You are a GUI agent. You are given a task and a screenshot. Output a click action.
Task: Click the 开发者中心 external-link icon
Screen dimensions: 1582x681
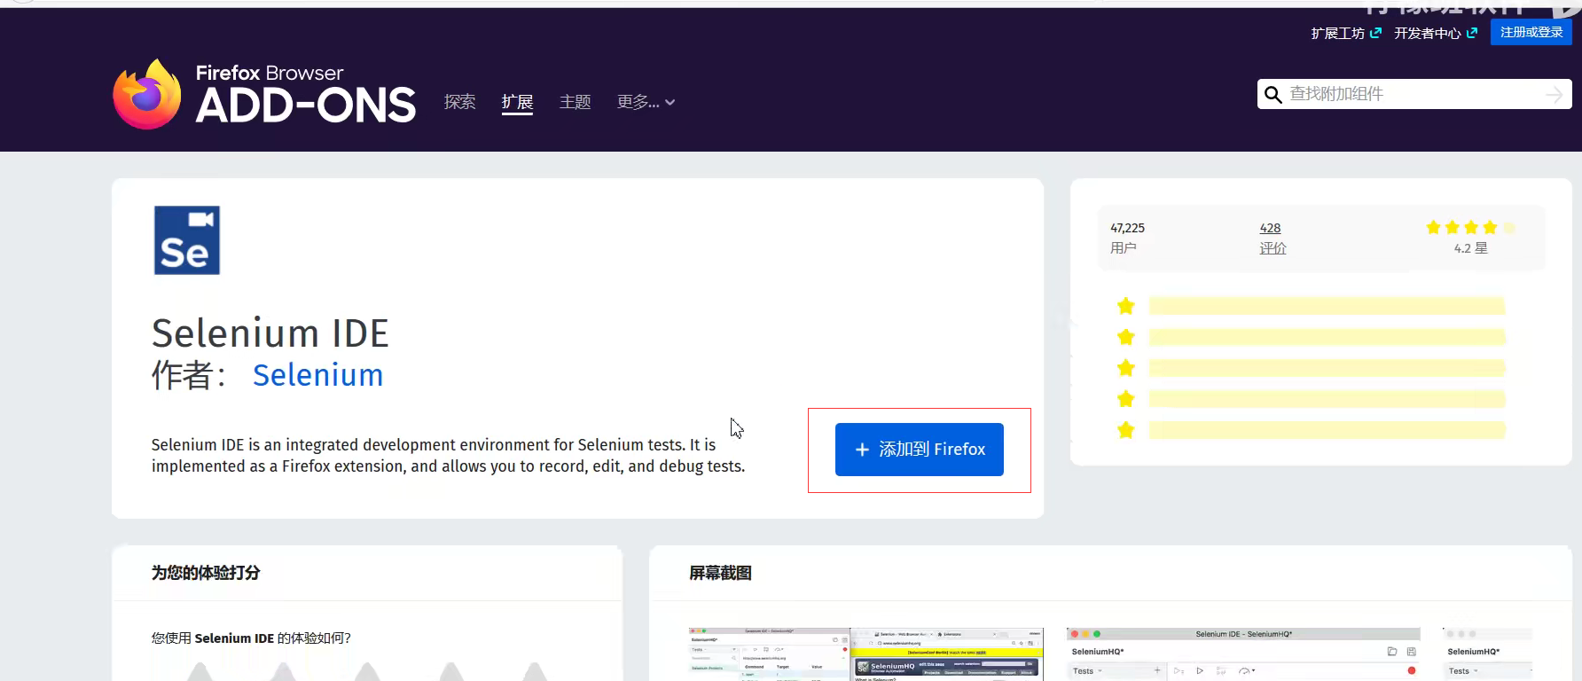[x=1472, y=33]
